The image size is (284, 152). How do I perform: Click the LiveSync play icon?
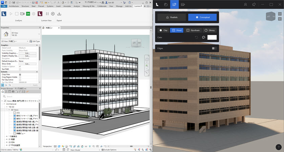[11, 14]
